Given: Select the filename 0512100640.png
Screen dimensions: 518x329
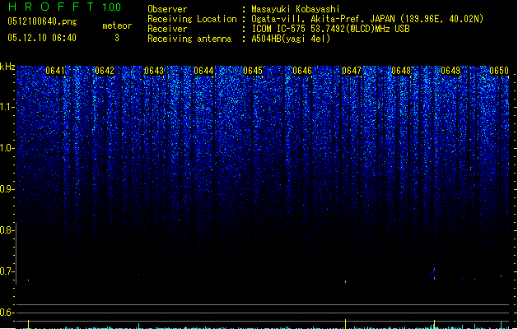Looking at the screenshot, I should pos(42,21).
